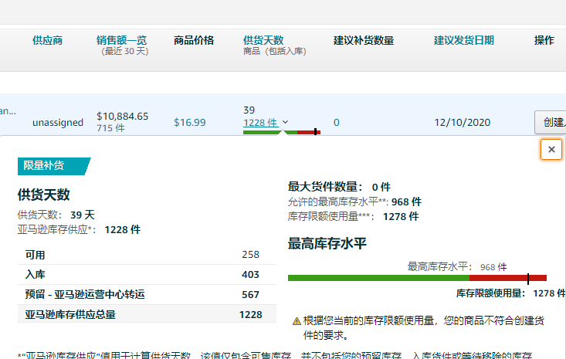
Task: Click black marker on 最高库存水平 bar
Action: [528, 279]
